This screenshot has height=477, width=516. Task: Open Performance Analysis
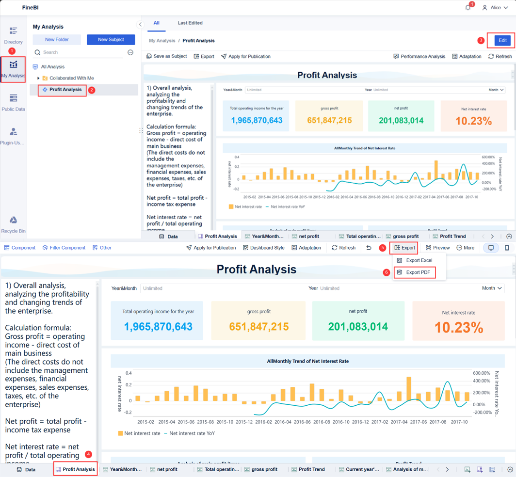pos(419,56)
